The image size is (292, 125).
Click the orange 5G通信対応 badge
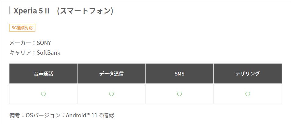pos(22,28)
